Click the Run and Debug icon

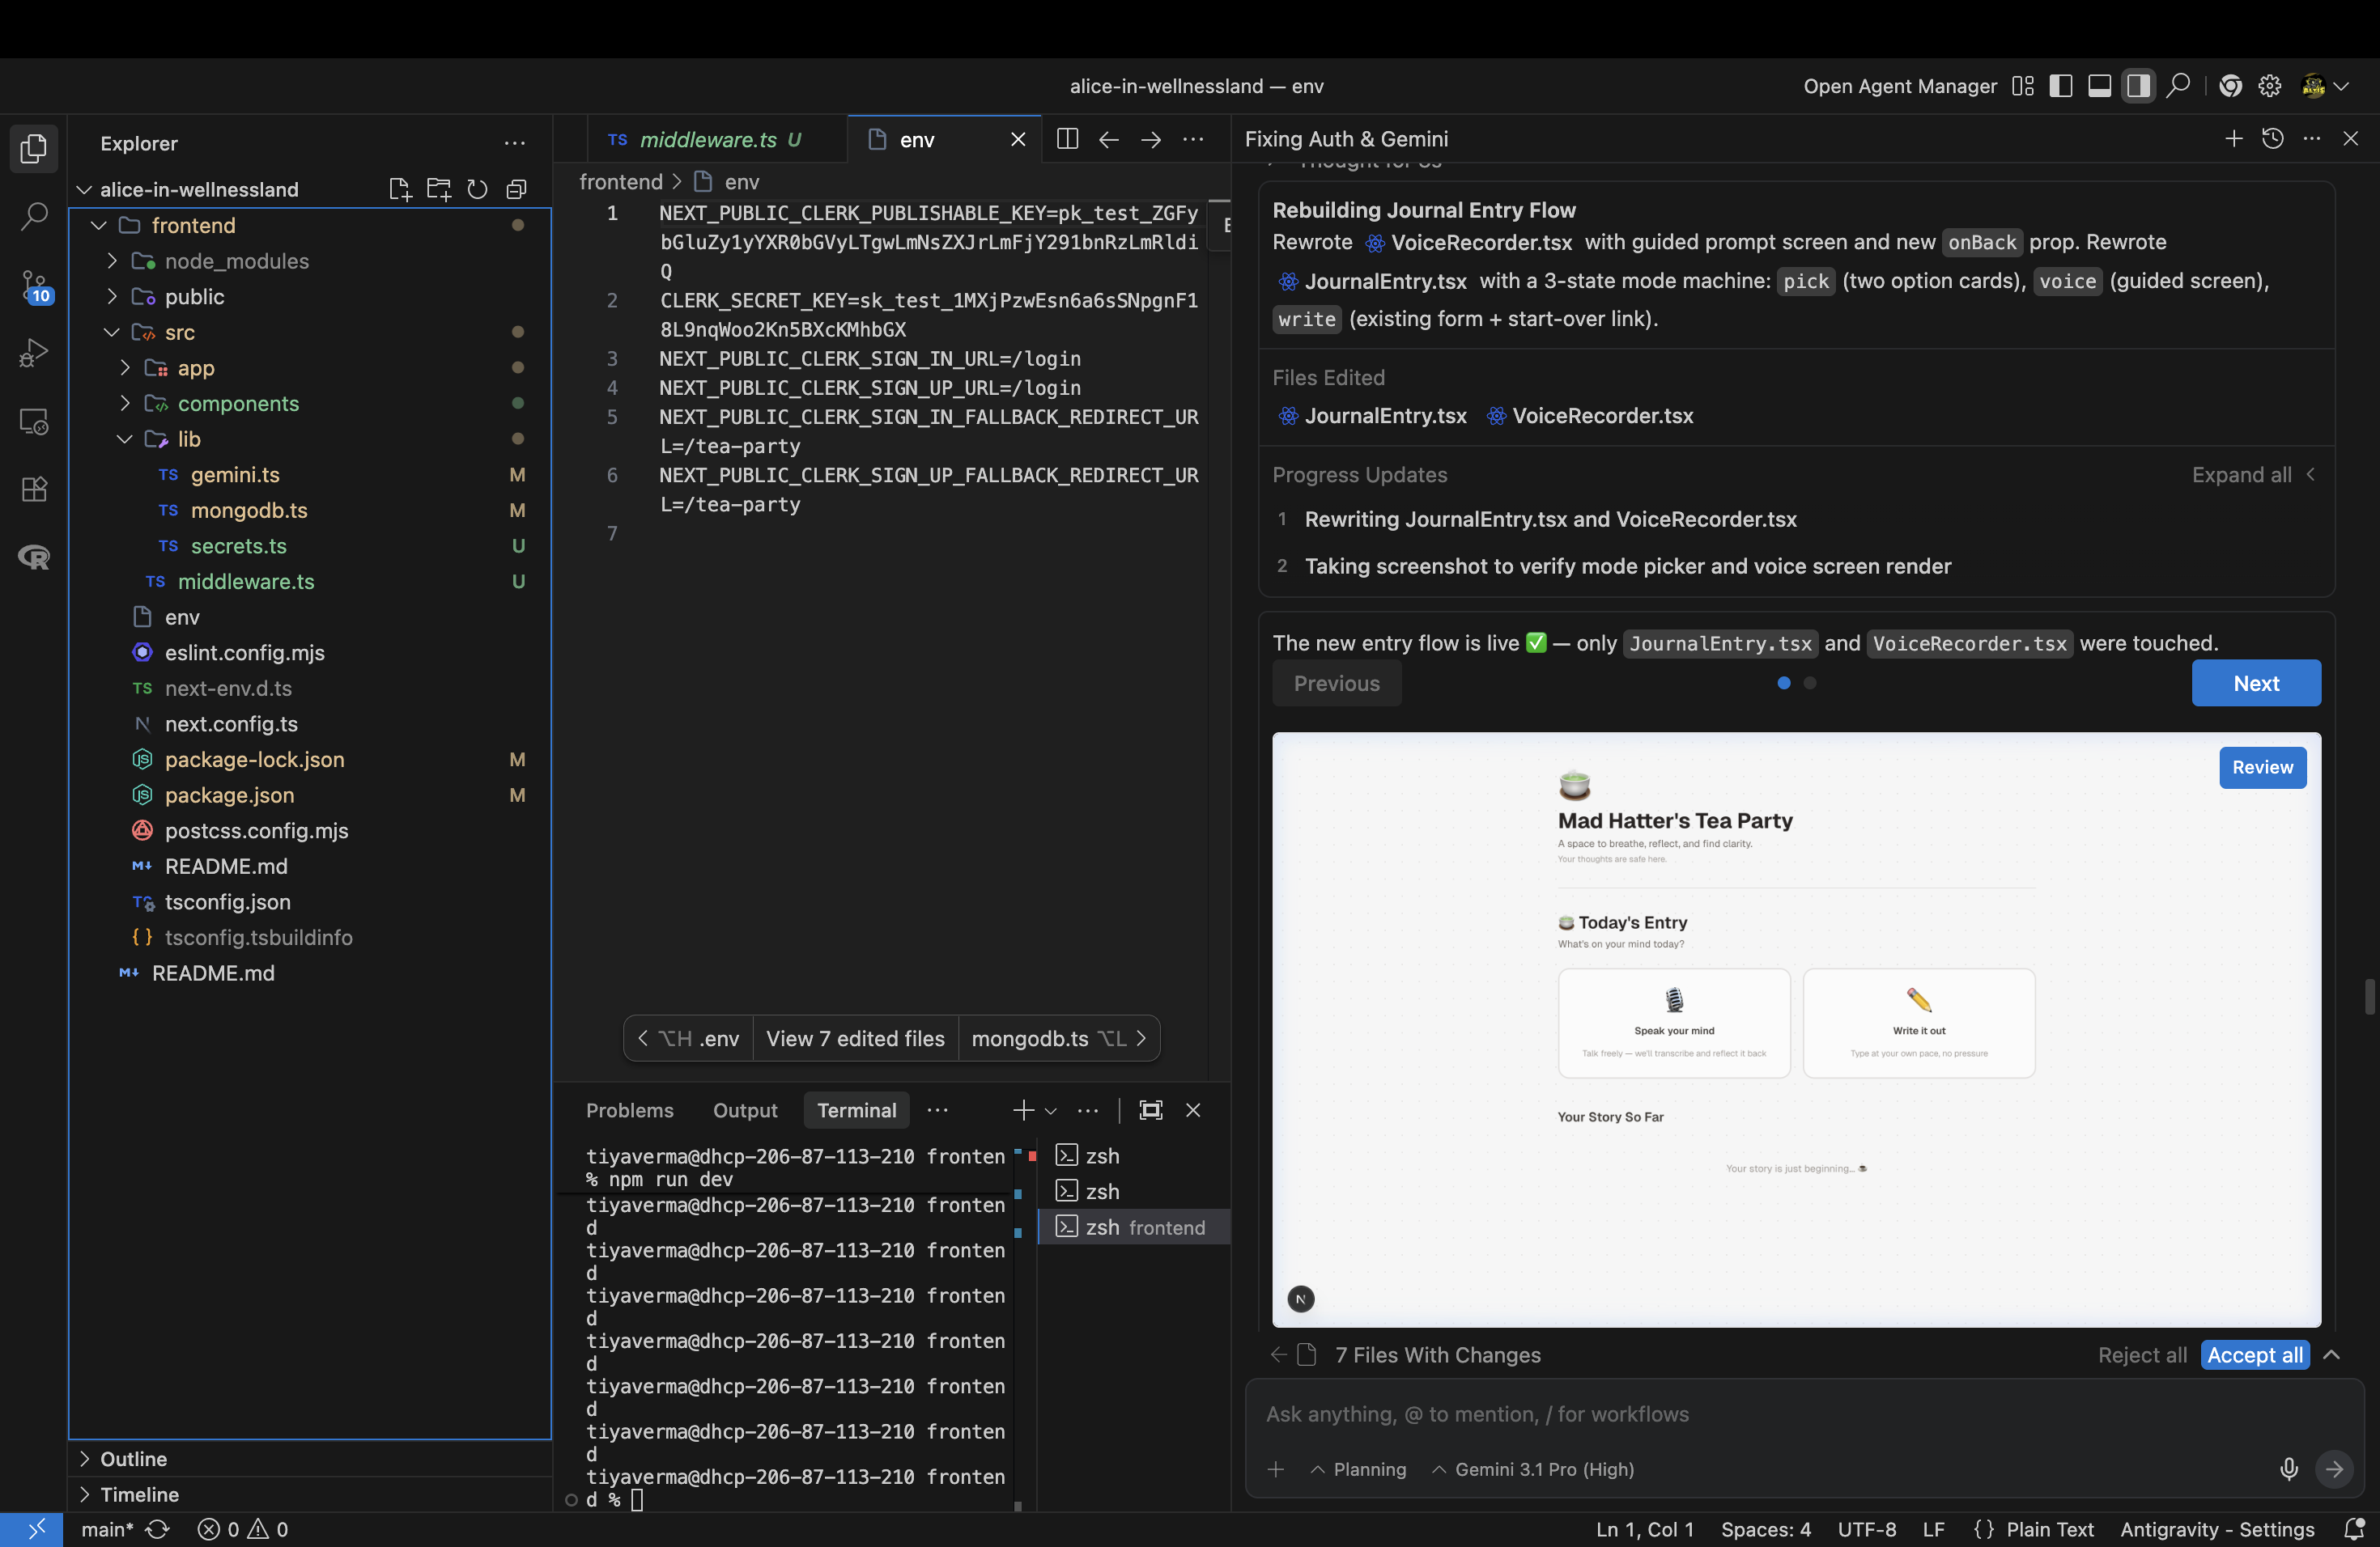[34, 353]
